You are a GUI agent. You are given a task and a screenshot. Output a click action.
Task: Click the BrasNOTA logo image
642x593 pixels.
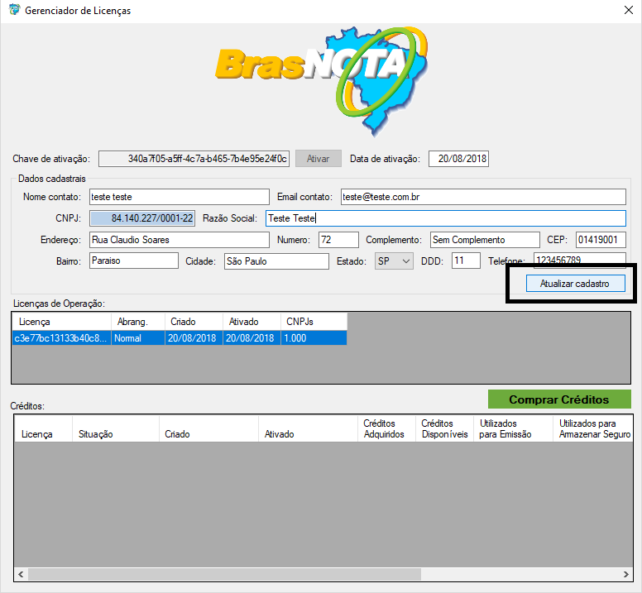pos(322,81)
